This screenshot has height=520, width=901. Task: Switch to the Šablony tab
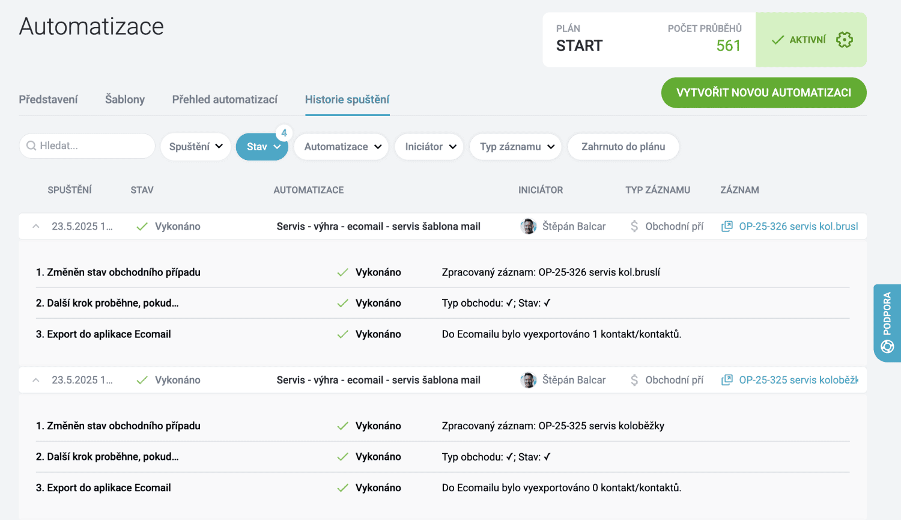[125, 99]
